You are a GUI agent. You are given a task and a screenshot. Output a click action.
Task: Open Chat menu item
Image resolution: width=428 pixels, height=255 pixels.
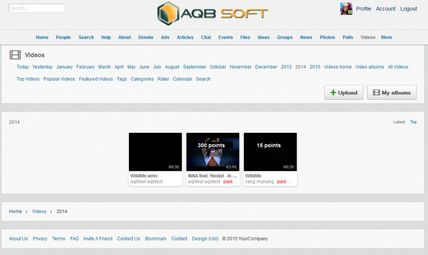(x=206, y=37)
